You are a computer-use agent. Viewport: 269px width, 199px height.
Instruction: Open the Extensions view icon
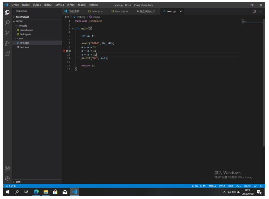click(x=7, y=53)
